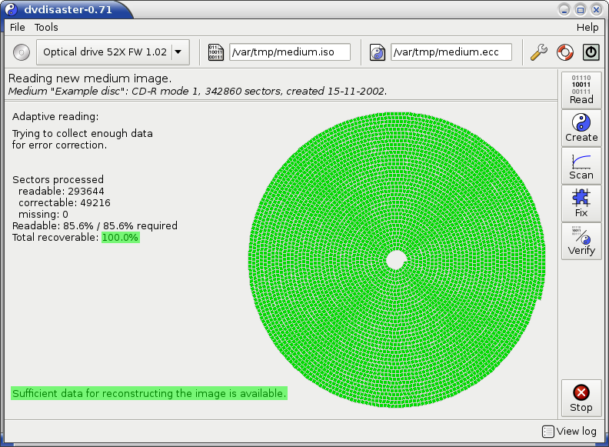609x447 pixels.
Task: Click the lifebuoy help icon
Action: 564,52
